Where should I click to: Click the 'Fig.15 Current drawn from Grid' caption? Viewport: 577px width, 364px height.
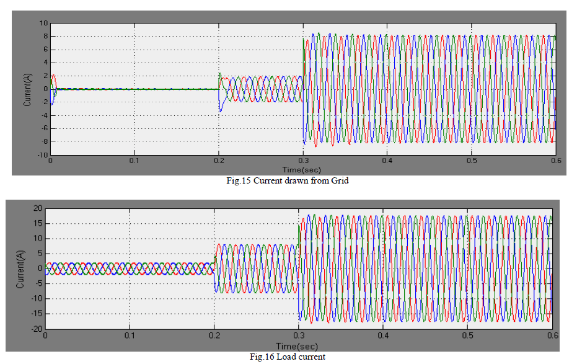[288, 181]
